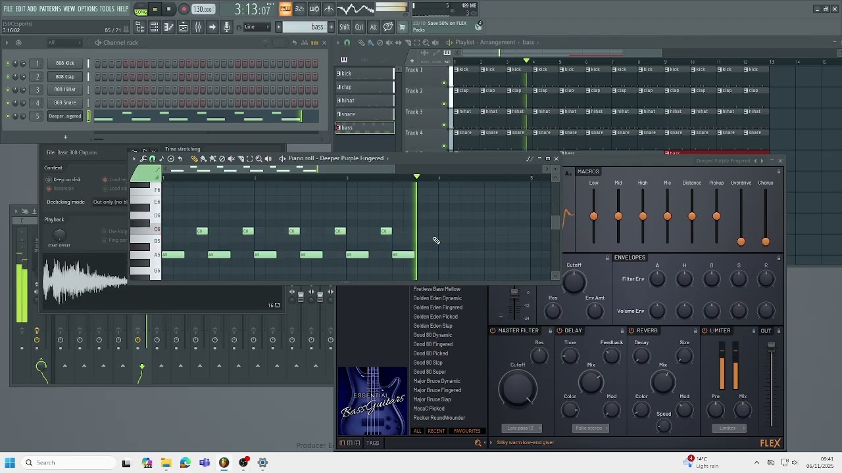842x473 pixels.
Task: Toggle Piano roll snap magnet
Action: click(152, 158)
